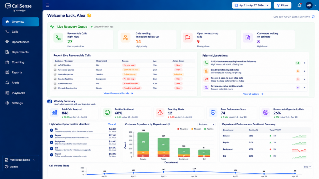This screenshot has width=319, height=179.
Task: Click the Service row sparkline
Action: (299, 137)
